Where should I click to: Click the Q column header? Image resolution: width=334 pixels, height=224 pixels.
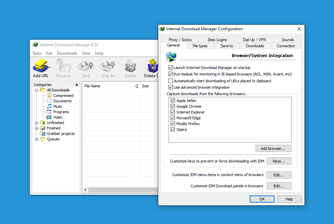point(137,86)
